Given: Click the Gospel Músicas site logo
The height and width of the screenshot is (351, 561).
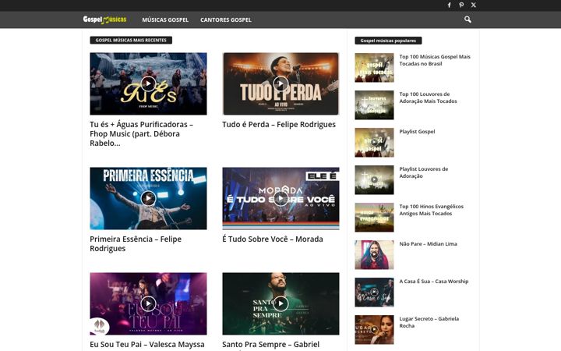Looking at the screenshot, I should (x=104, y=19).
